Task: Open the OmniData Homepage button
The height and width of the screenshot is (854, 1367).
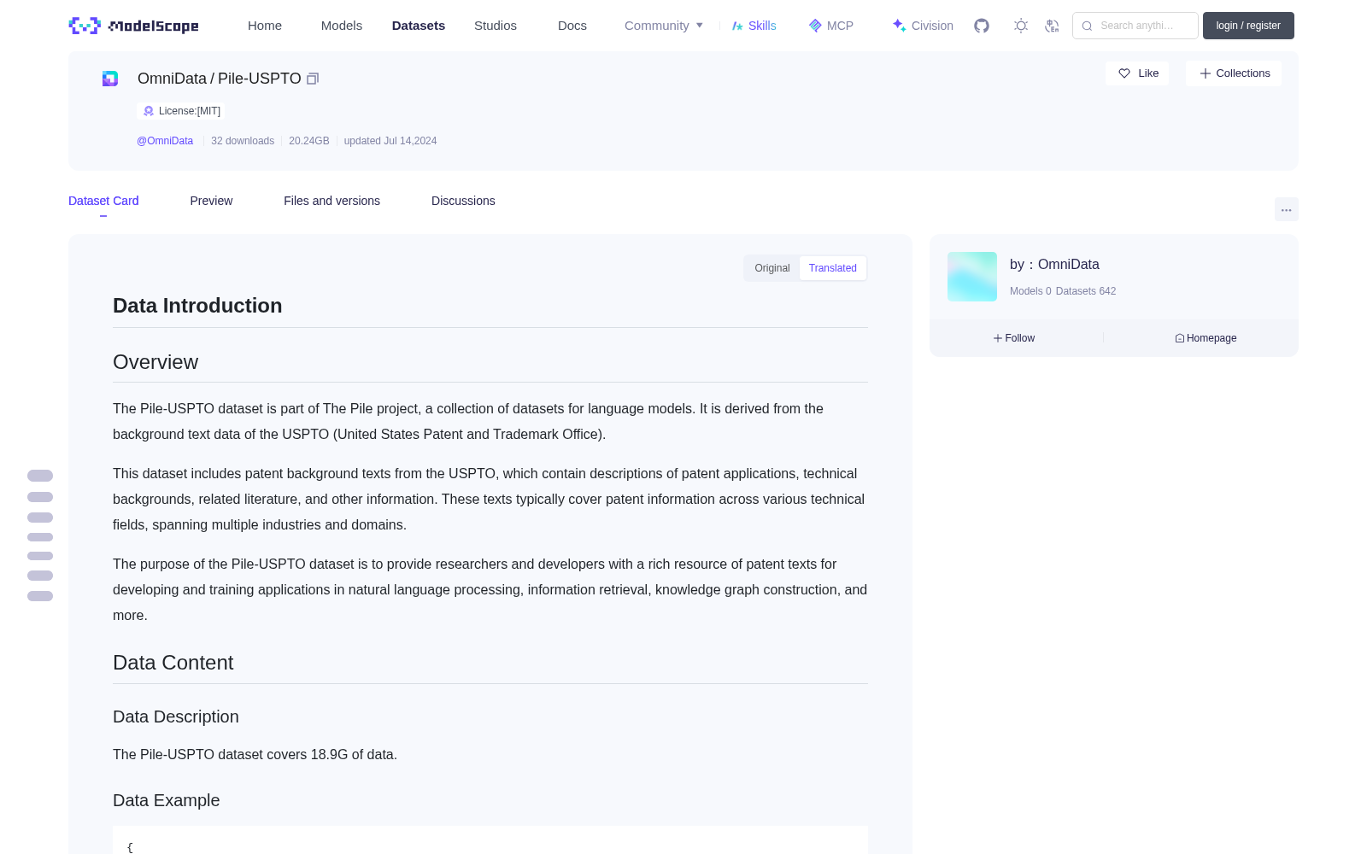Action: click(x=1206, y=338)
